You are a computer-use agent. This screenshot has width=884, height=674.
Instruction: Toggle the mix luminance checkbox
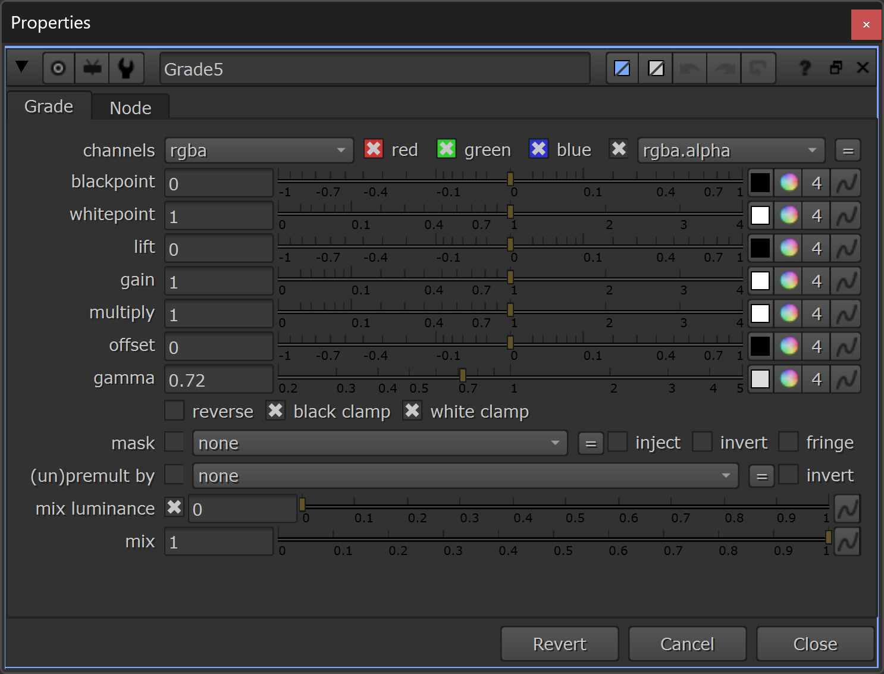pos(174,507)
